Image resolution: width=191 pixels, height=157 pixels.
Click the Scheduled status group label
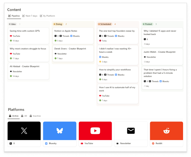[105, 24]
